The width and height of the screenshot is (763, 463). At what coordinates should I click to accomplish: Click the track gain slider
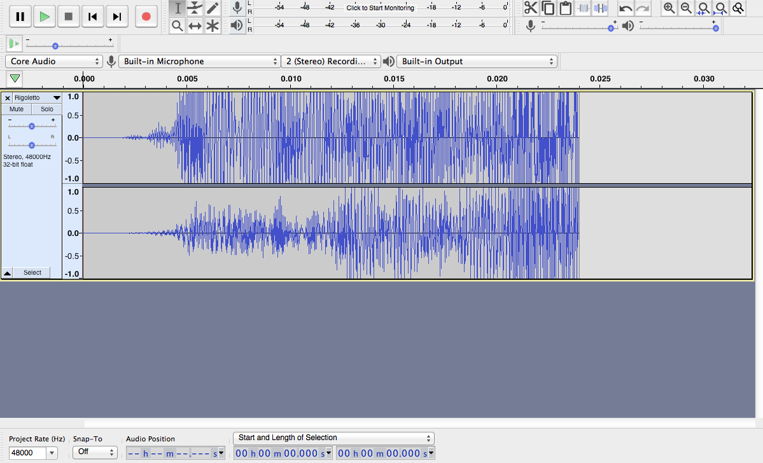[x=32, y=126]
